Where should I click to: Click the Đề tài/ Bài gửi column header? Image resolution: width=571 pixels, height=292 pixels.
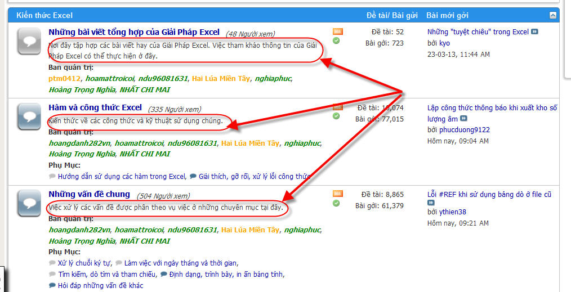click(392, 15)
